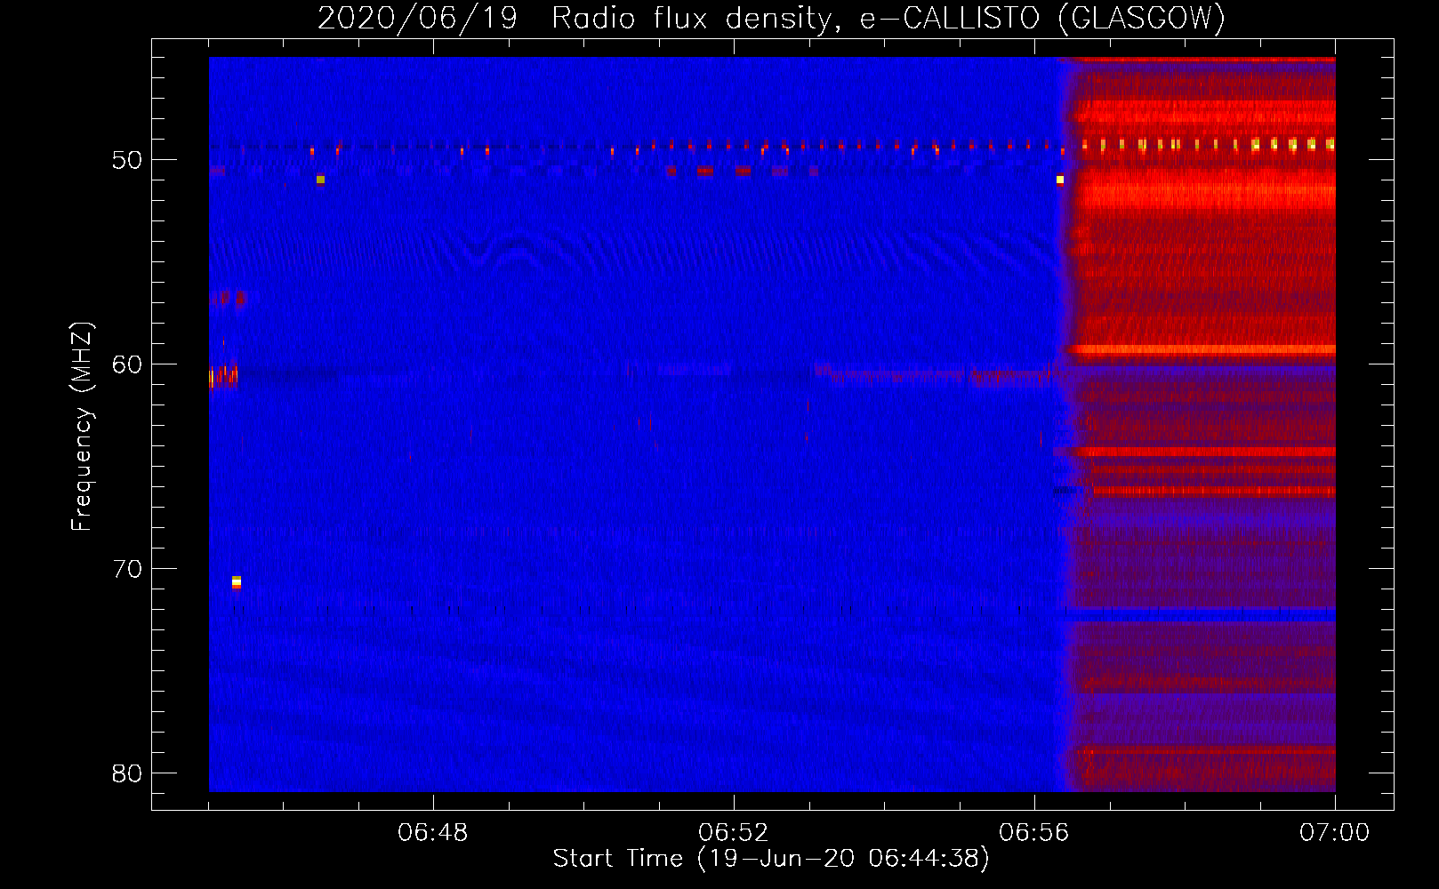Click the 'Frequency (MHZ)' y-axis label
This screenshot has height=889, width=1439.
82,427
